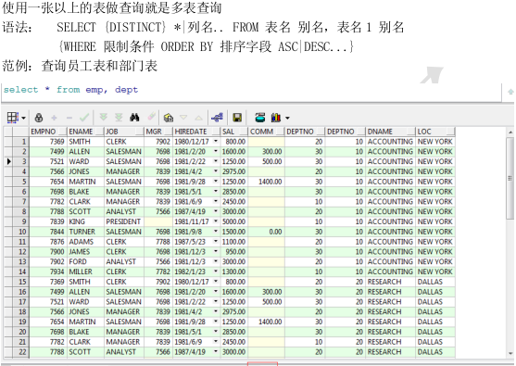Viewport: 516px width, 366px height.
Task: Click the empty MGR cell for KING
Action: coord(158,221)
